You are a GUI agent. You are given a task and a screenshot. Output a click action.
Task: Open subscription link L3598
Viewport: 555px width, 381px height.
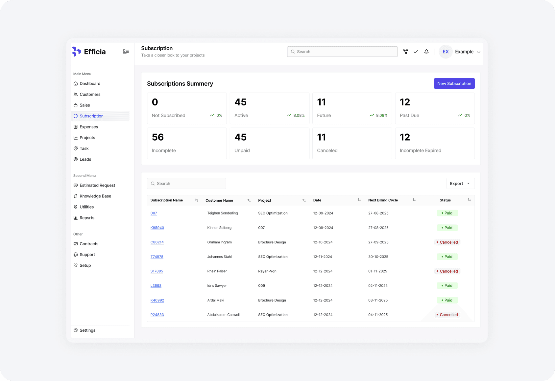156,286
